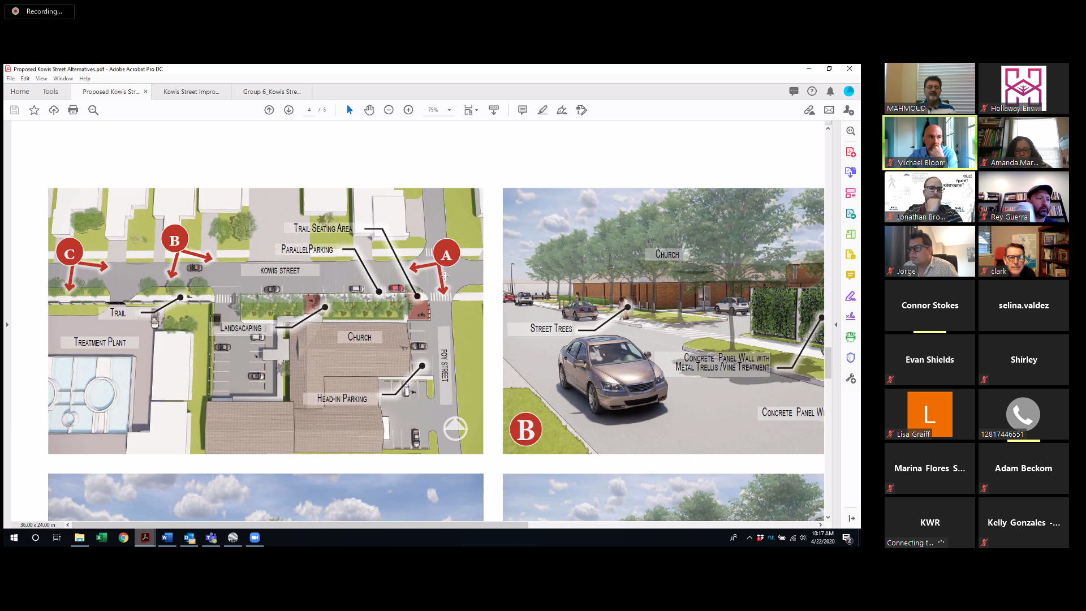Go to the Home view

coord(20,92)
